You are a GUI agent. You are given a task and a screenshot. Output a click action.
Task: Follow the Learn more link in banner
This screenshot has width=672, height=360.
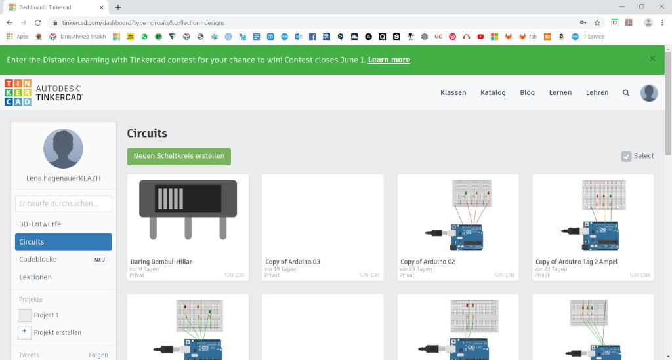(388, 60)
